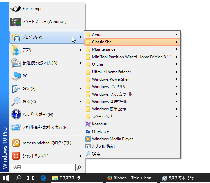Screen dimensions: 210x183
Task: Open the UltraUXThemePatcher folder entry
Action: point(132,72)
